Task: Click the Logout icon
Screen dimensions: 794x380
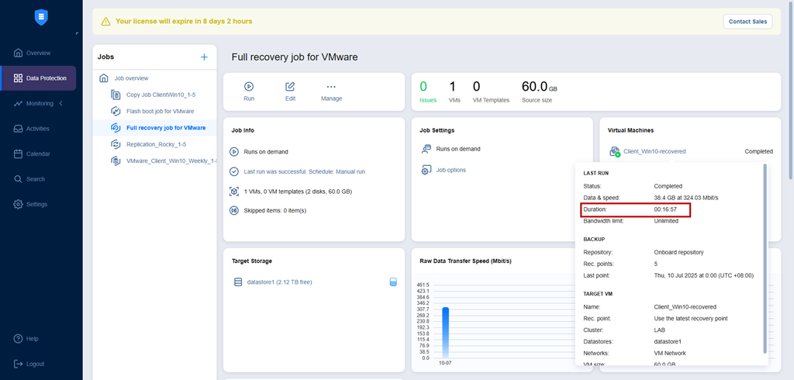Action: point(19,364)
